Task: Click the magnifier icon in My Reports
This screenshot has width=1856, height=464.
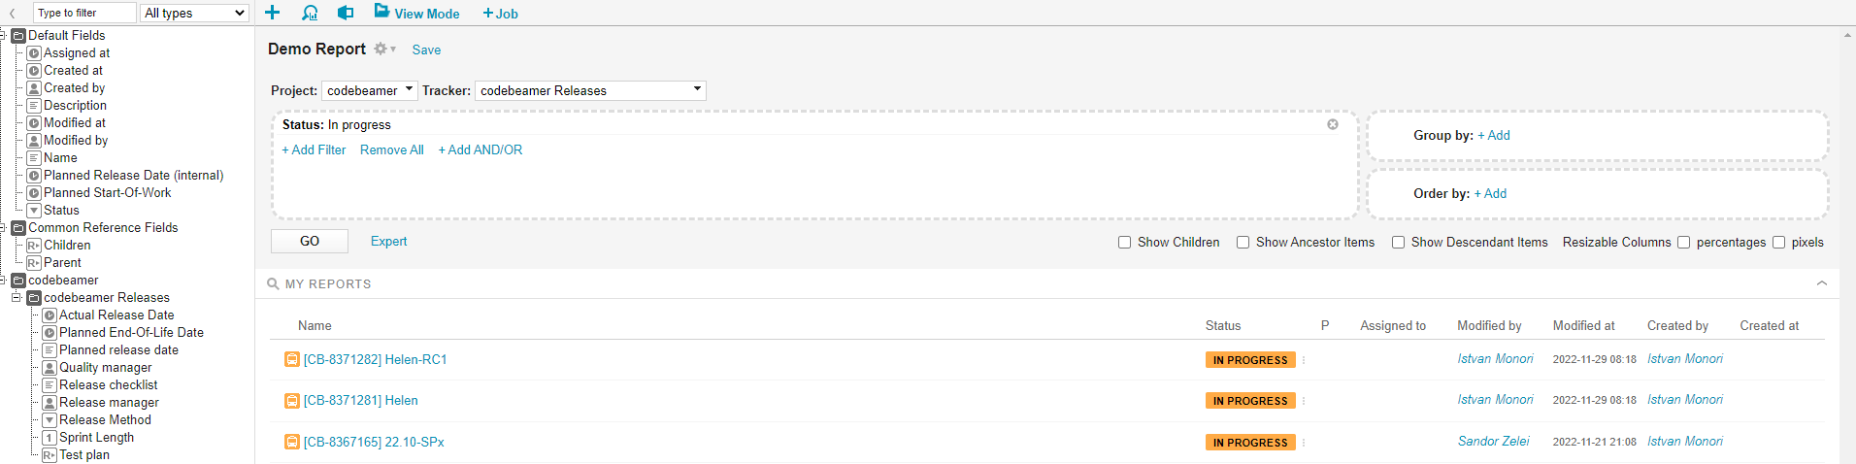Action: point(273,284)
